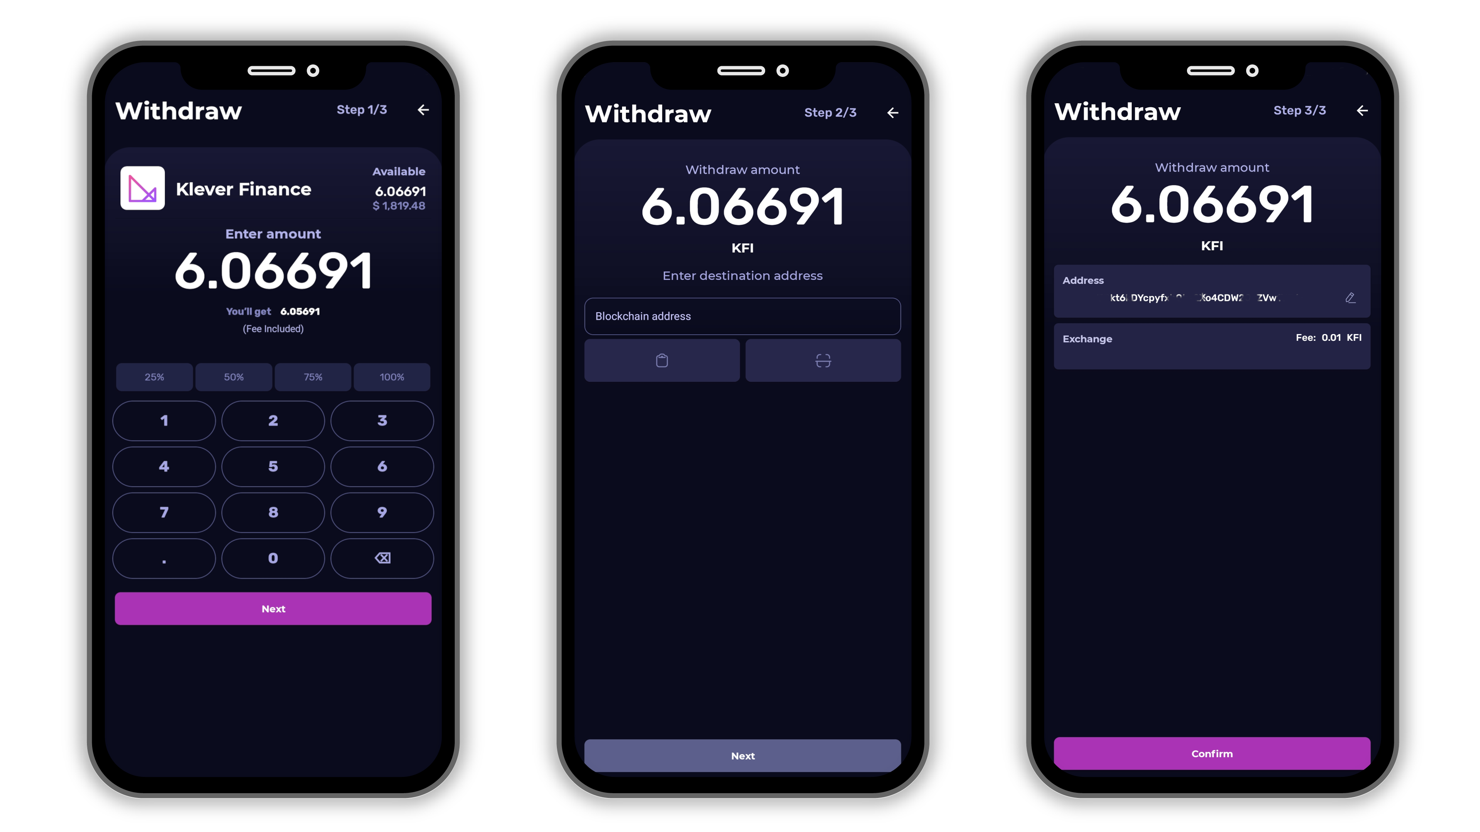The height and width of the screenshot is (832, 1480).
Task: Click Confirm on the Step 3 screen
Action: [x=1212, y=753]
